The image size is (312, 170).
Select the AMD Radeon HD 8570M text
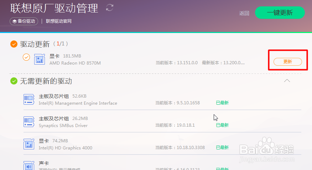point(75,63)
